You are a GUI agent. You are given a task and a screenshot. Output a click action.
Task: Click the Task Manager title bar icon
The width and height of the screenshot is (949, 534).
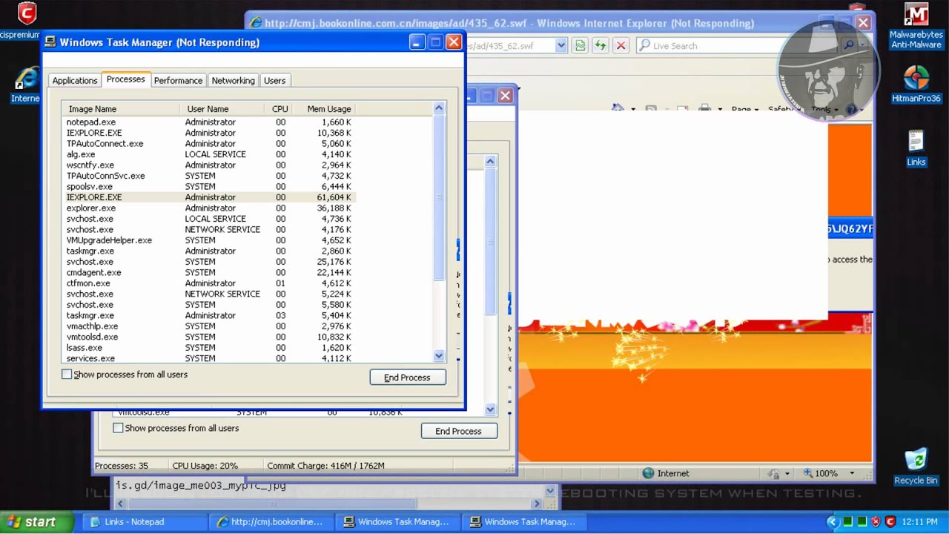(x=50, y=42)
